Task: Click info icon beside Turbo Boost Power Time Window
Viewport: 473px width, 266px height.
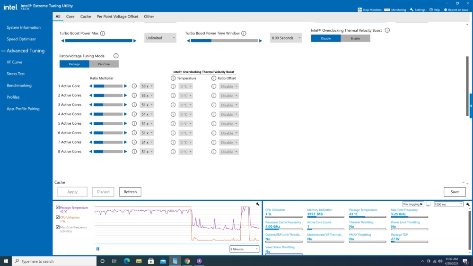Action: pyautogui.click(x=244, y=33)
